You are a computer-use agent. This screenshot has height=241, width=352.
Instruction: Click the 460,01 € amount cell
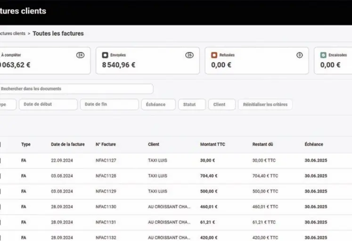click(x=209, y=207)
